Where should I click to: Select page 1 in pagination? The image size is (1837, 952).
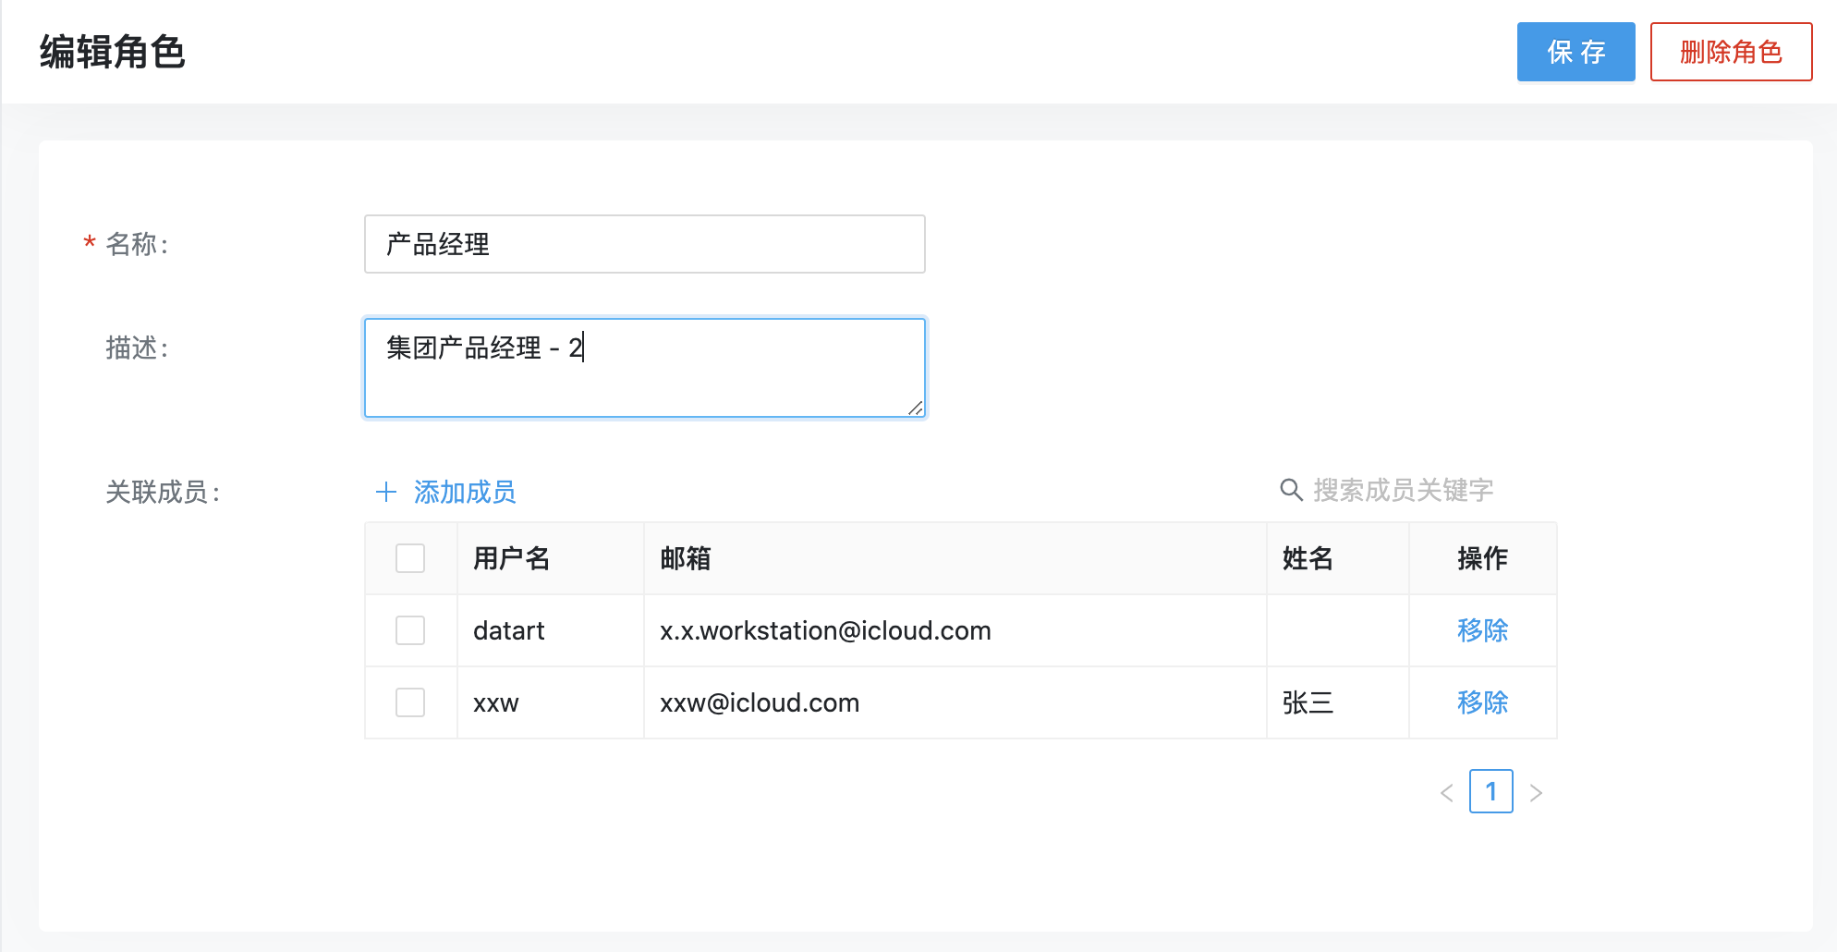pyautogui.click(x=1490, y=791)
